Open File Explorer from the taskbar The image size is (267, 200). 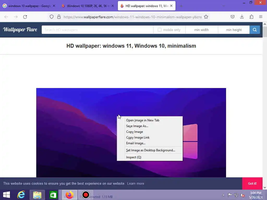[x=37, y=195]
